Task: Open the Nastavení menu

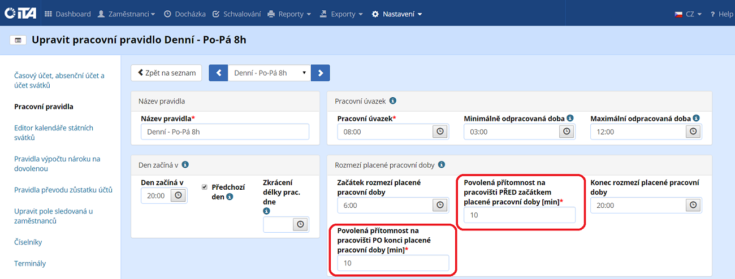Action: [x=397, y=14]
